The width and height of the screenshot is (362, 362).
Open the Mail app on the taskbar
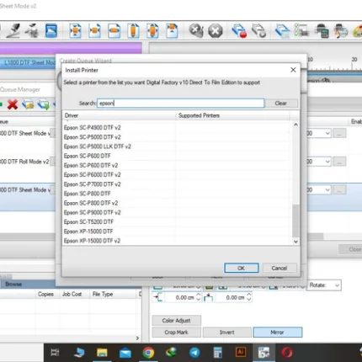(x=125, y=353)
